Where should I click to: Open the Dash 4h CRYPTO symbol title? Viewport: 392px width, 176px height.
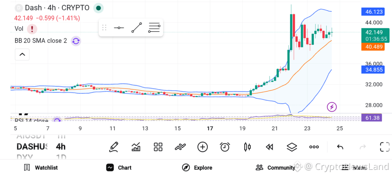click(57, 8)
